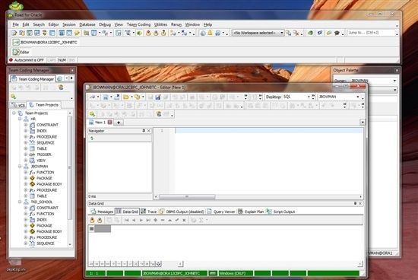Open the Team Coding menu
This screenshot has height=280, width=418.
(x=138, y=24)
